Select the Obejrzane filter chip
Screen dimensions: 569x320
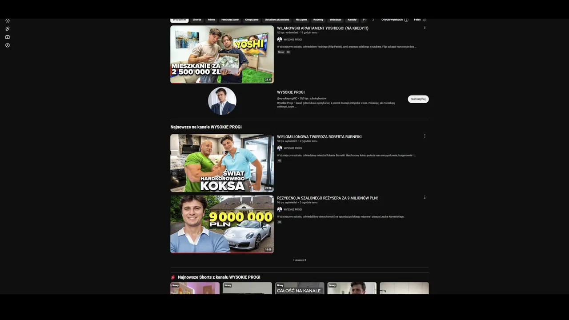[x=252, y=20]
